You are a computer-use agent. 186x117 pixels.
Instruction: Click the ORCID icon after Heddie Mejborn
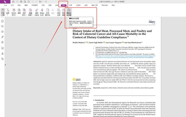click(x=88, y=42)
